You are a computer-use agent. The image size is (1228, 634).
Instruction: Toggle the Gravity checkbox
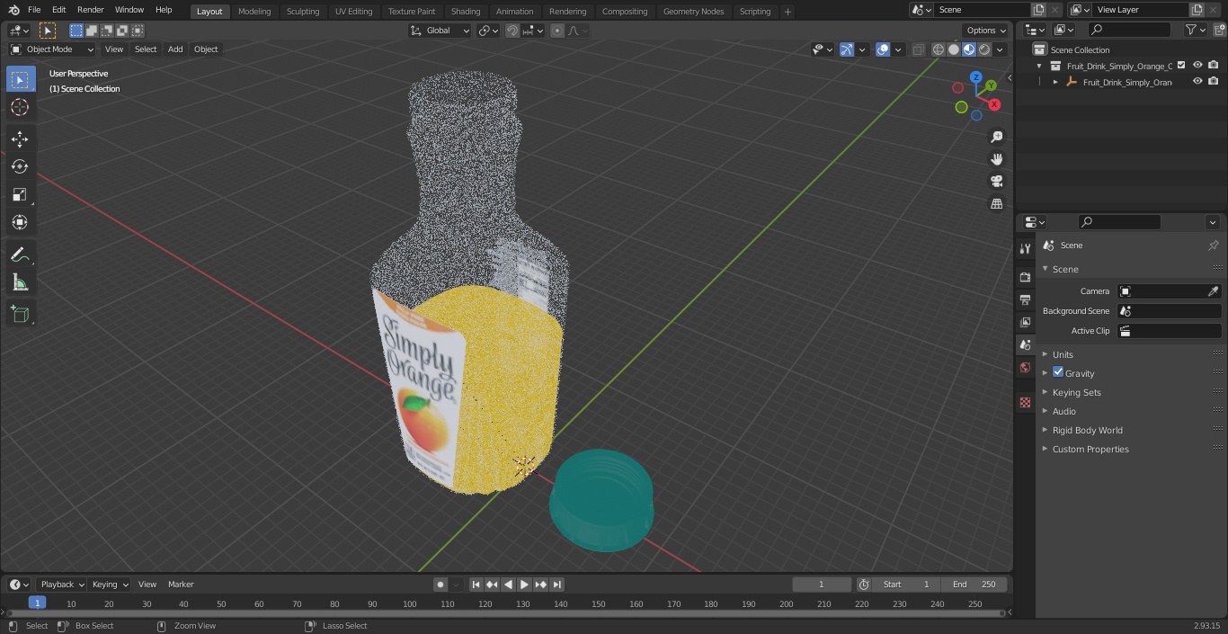1058,372
